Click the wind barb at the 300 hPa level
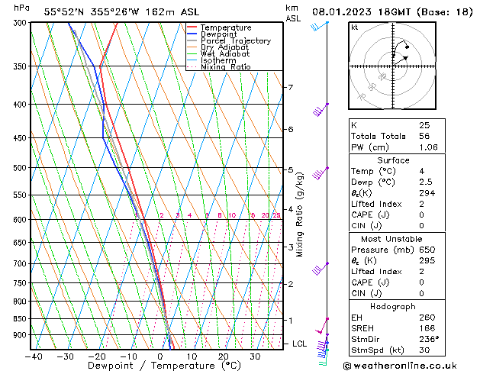This screenshot has width=480, height=371. coord(319,26)
